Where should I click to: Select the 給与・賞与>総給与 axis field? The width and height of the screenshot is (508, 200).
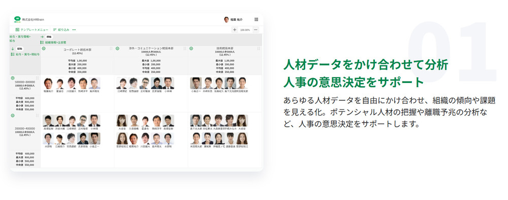click(25, 54)
